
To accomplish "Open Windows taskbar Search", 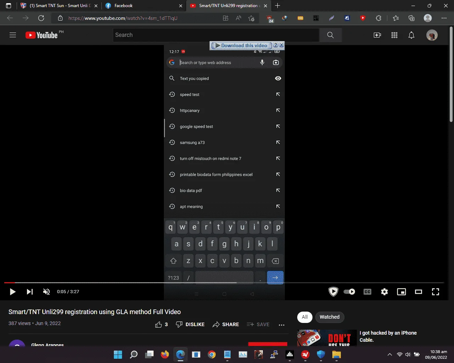I will (134, 354).
